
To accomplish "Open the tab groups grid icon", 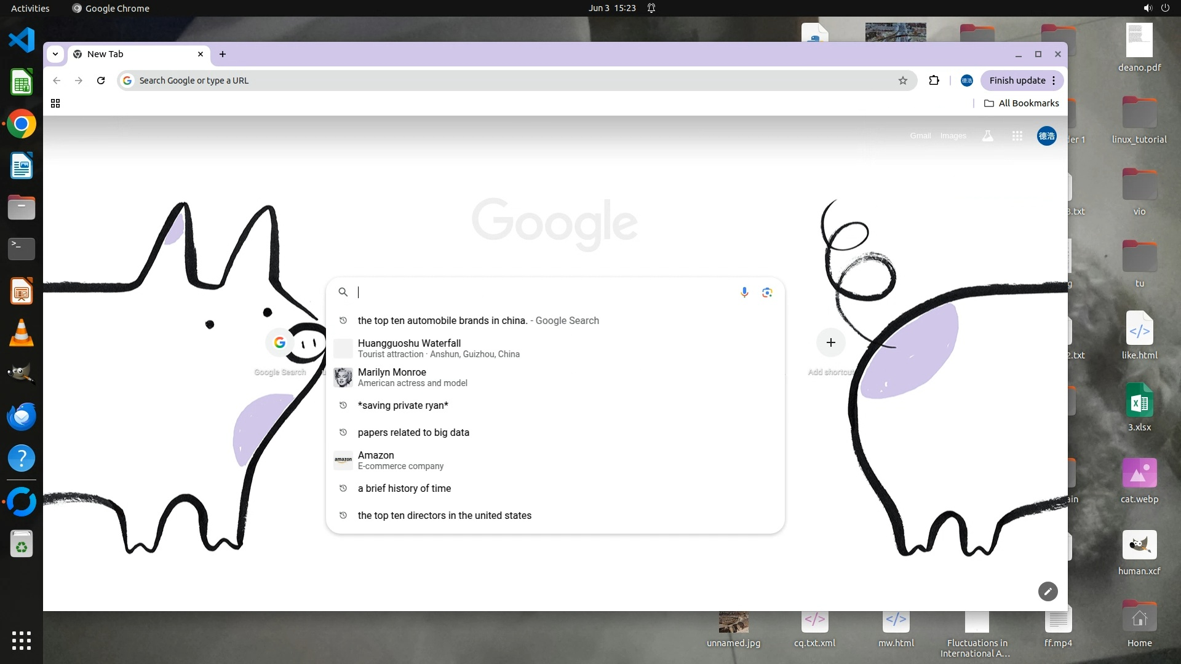I will [x=55, y=103].
